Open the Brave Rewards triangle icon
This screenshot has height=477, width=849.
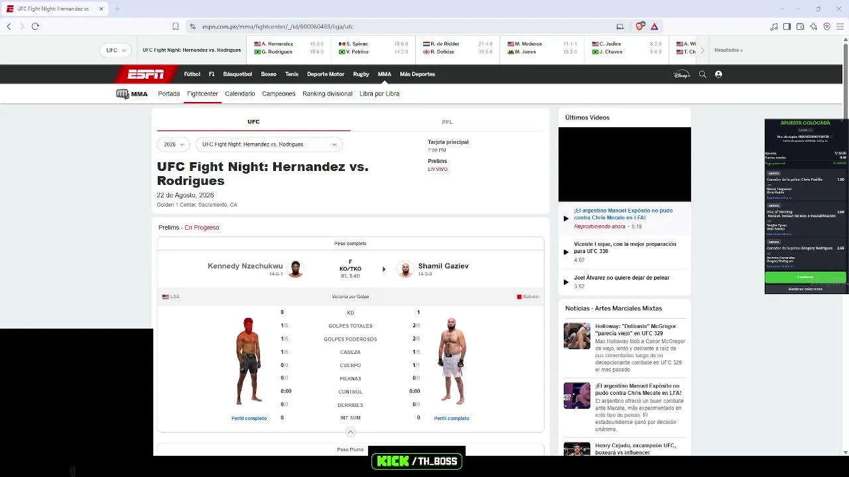tap(654, 26)
